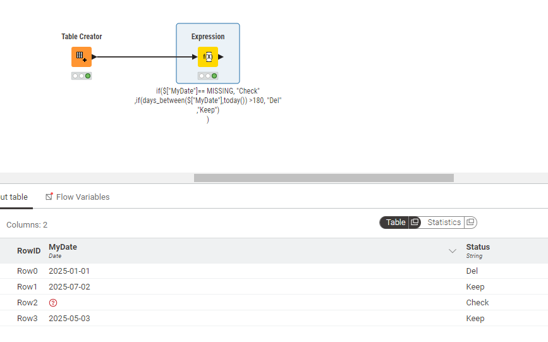The image size is (548, 342).
Task: Click the RowID column header
Action: (x=28, y=251)
